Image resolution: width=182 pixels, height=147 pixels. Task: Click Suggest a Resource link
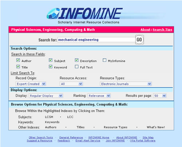(x=39, y=140)
